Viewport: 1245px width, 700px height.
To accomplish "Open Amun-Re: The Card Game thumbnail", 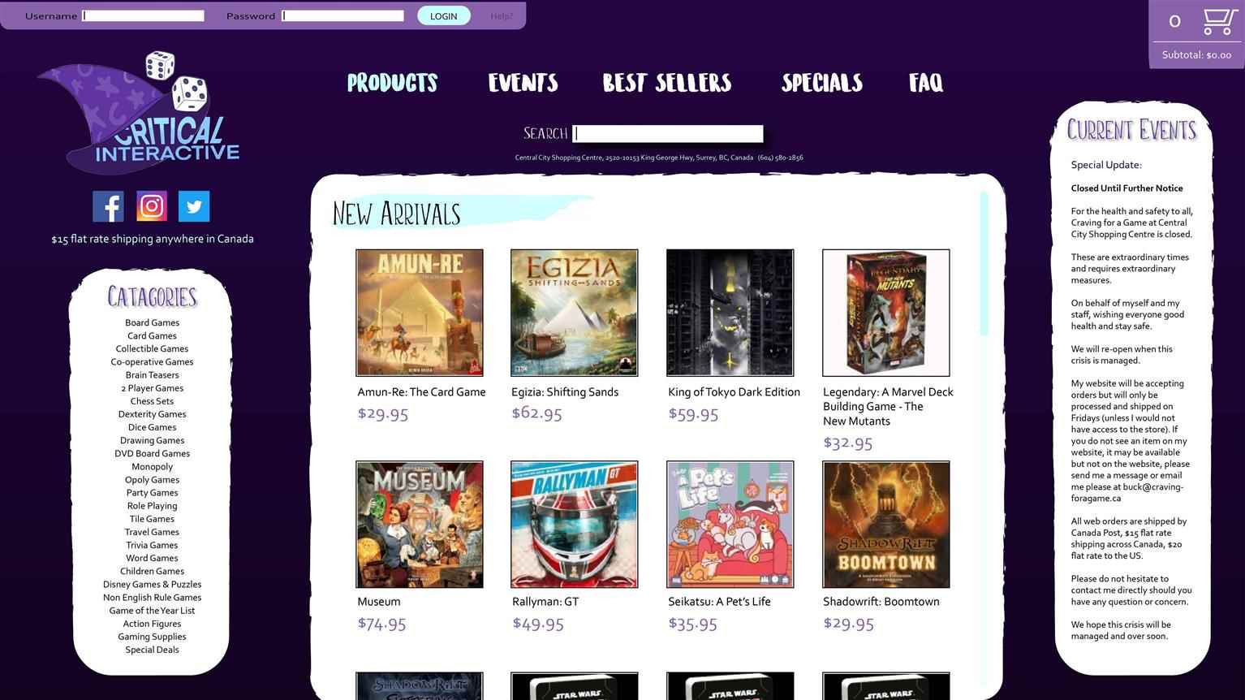I will click(420, 313).
